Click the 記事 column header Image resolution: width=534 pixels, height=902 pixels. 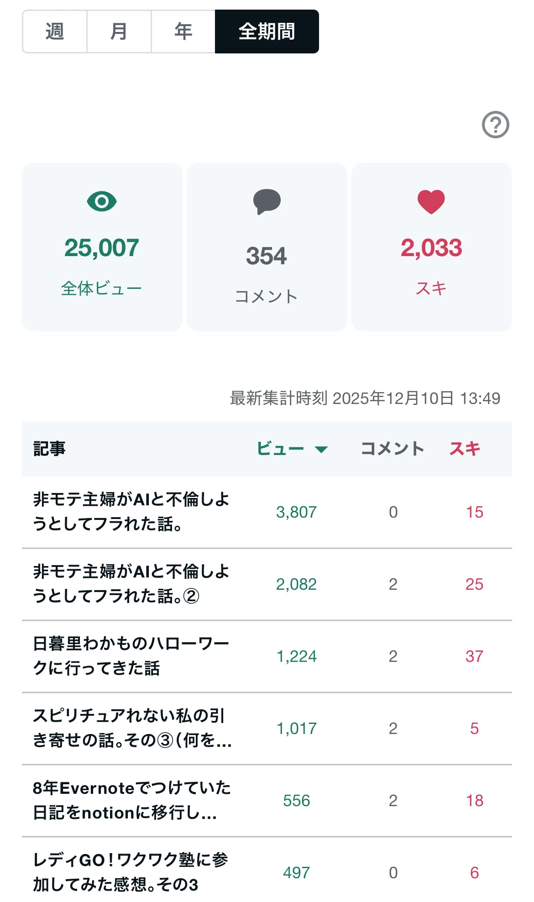pyautogui.click(x=49, y=449)
